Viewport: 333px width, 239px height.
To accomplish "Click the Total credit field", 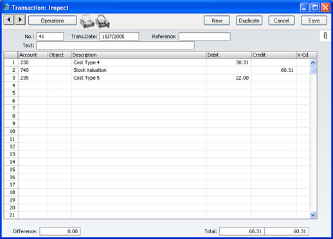I will (287, 231).
